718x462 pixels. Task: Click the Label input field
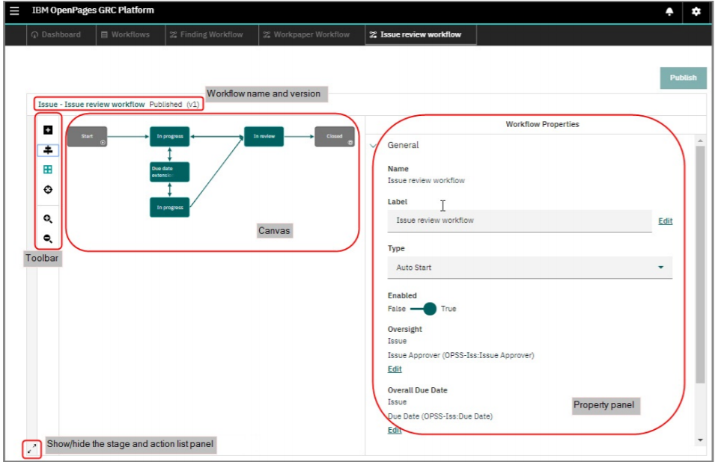click(520, 221)
